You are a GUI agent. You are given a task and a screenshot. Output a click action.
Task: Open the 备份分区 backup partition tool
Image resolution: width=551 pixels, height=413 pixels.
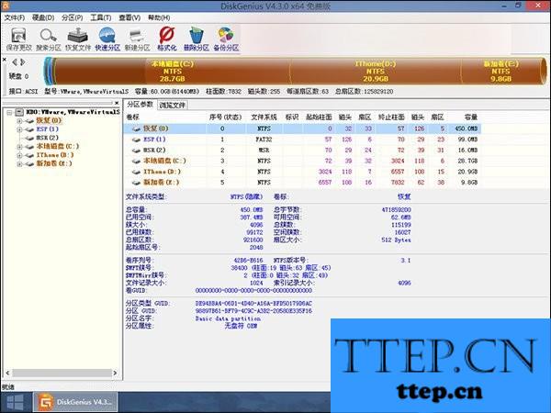point(226,39)
